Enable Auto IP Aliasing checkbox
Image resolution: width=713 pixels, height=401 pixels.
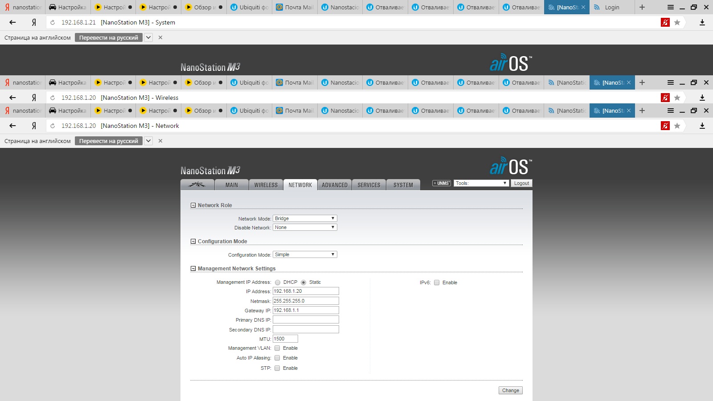coord(277,358)
